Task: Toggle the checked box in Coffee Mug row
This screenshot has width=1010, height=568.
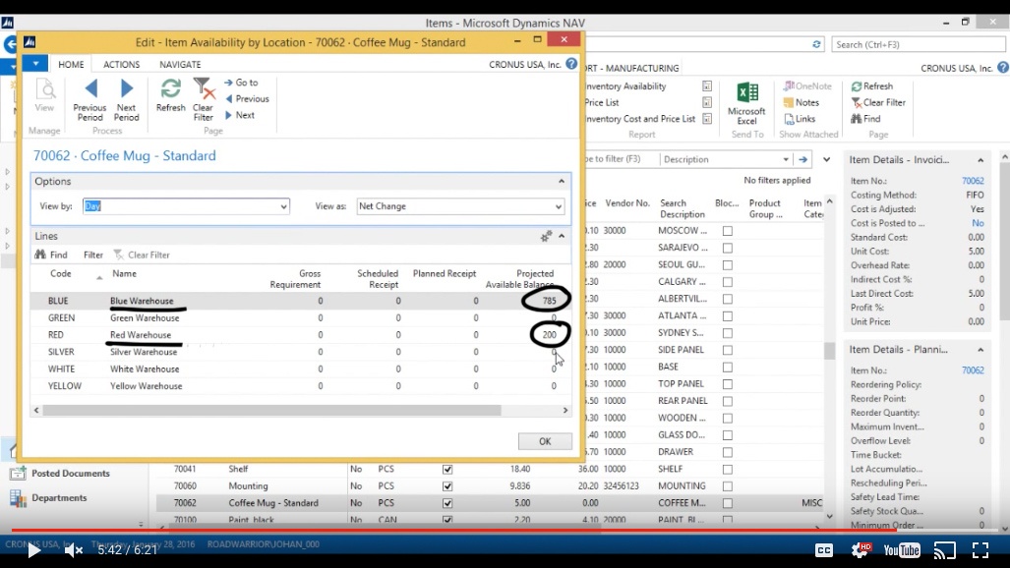Action: (x=447, y=503)
